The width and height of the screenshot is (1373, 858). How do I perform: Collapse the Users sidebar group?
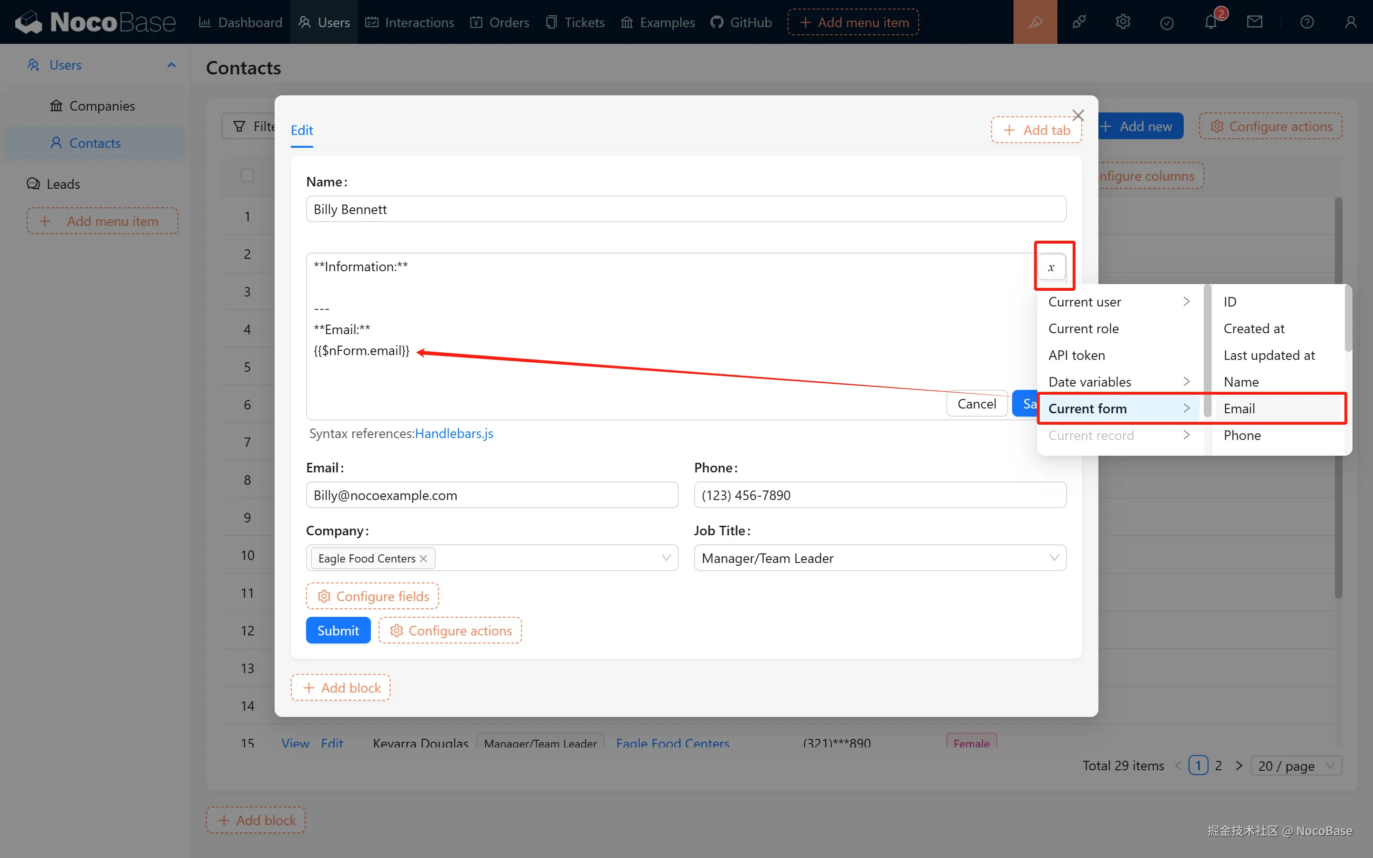point(171,65)
